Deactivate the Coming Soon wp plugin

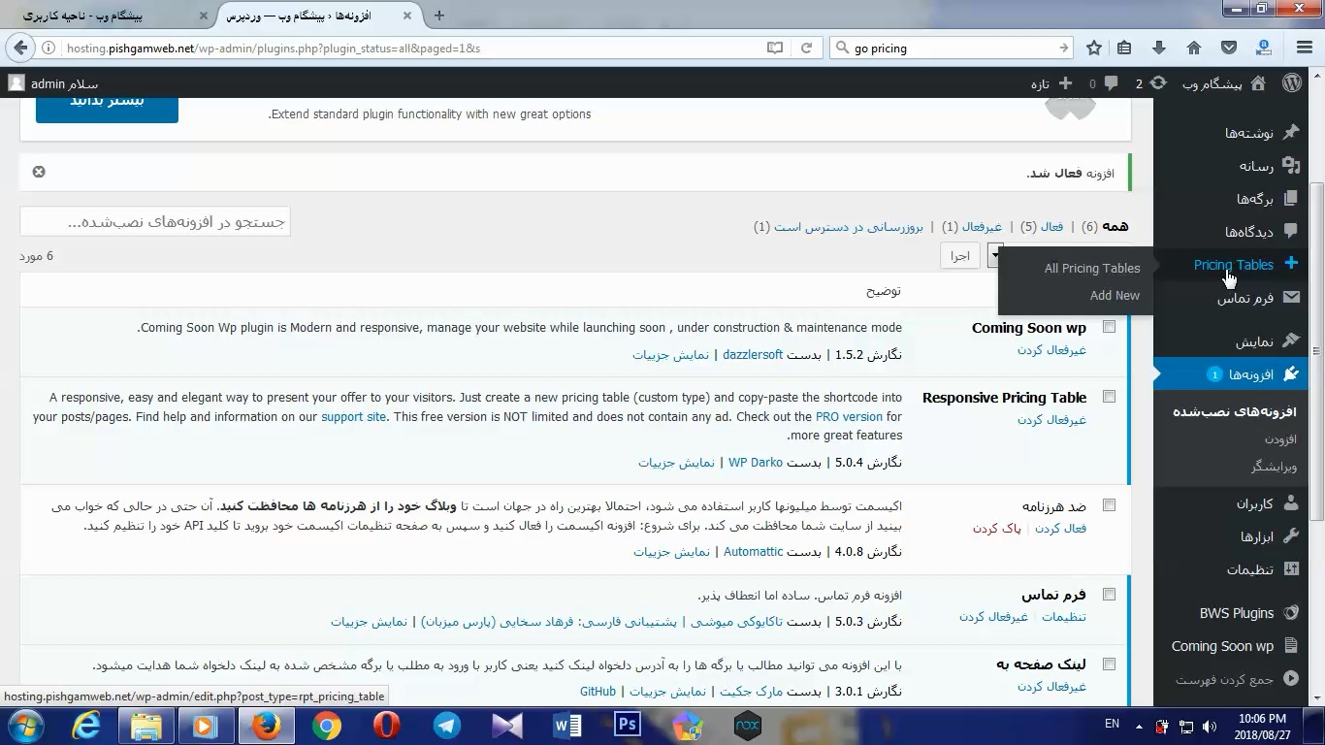1051,350
